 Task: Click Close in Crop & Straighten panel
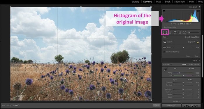(196, 56)
